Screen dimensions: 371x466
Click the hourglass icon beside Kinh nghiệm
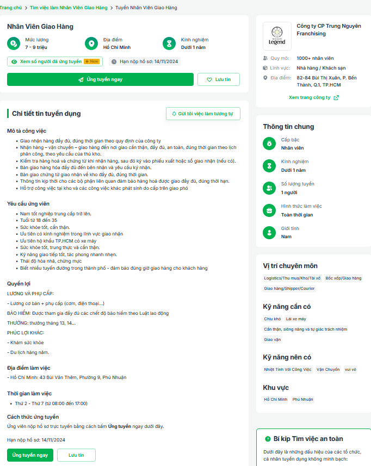(170, 44)
